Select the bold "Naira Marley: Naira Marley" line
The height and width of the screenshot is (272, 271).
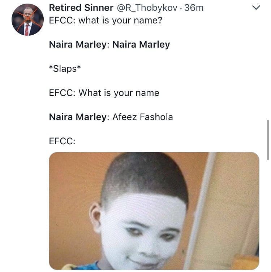click(109, 44)
